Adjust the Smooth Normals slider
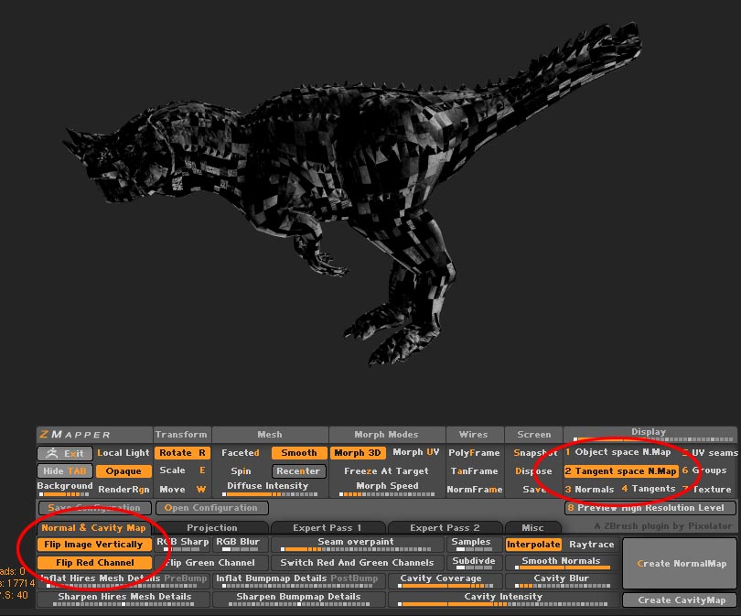 [x=562, y=563]
